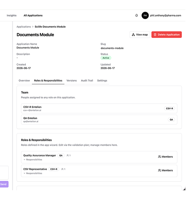Select the QA Entelion team member row
The image size is (193, 205).
click(99, 119)
